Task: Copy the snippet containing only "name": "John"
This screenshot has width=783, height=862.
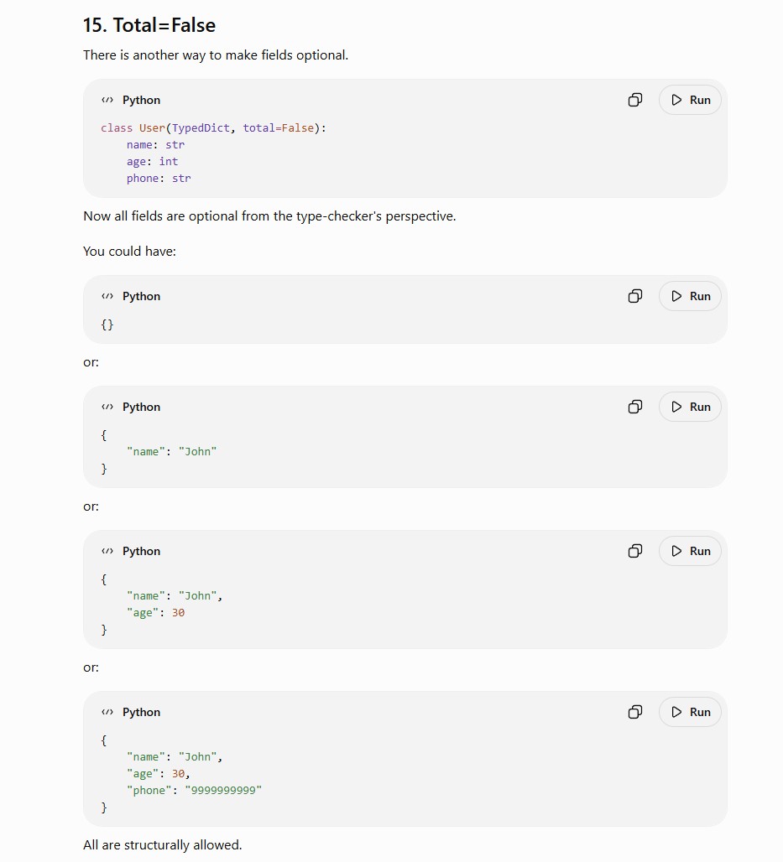Action: [635, 407]
